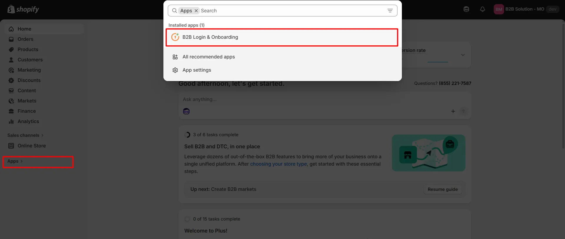
Task: Select the Markets globe icon
Action: (11, 101)
